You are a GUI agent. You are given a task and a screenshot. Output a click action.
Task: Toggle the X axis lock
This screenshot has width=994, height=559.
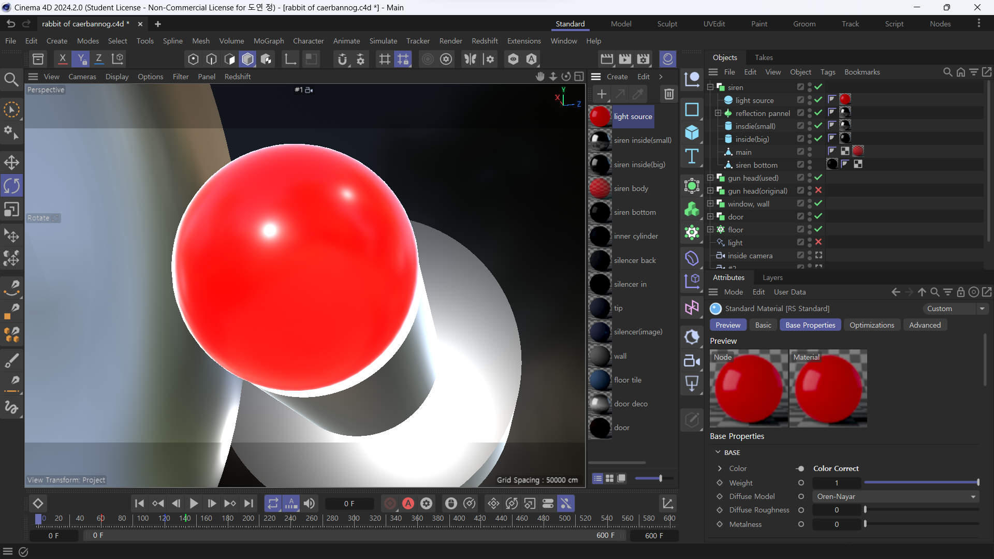click(x=62, y=59)
